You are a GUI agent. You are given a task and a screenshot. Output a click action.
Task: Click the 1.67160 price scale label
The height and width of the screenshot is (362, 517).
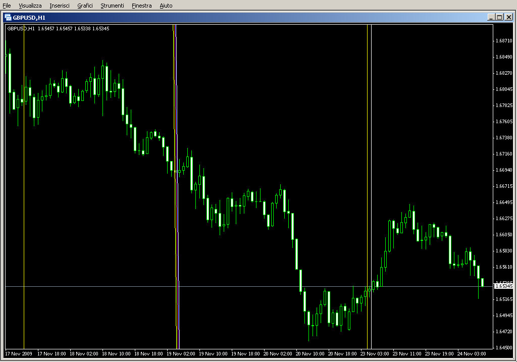(x=504, y=154)
